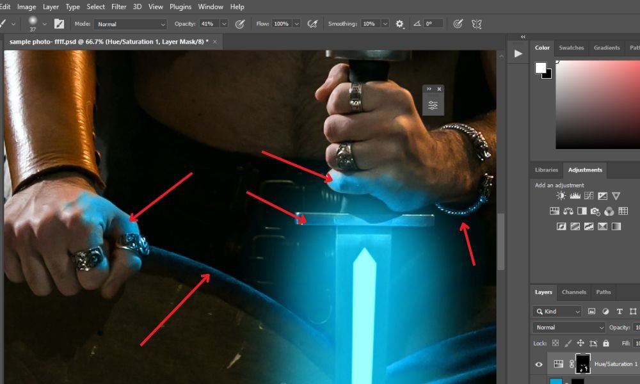Add a Curves adjustment
640x384 pixels.
(x=589, y=196)
